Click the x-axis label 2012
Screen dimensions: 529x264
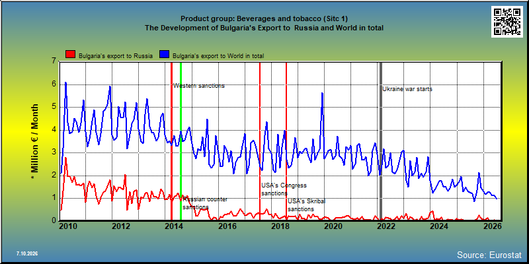click(x=121, y=226)
